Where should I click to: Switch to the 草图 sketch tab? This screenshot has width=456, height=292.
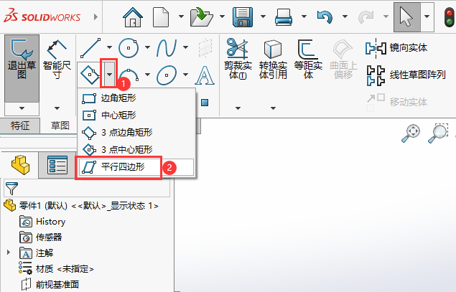point(60,126)
